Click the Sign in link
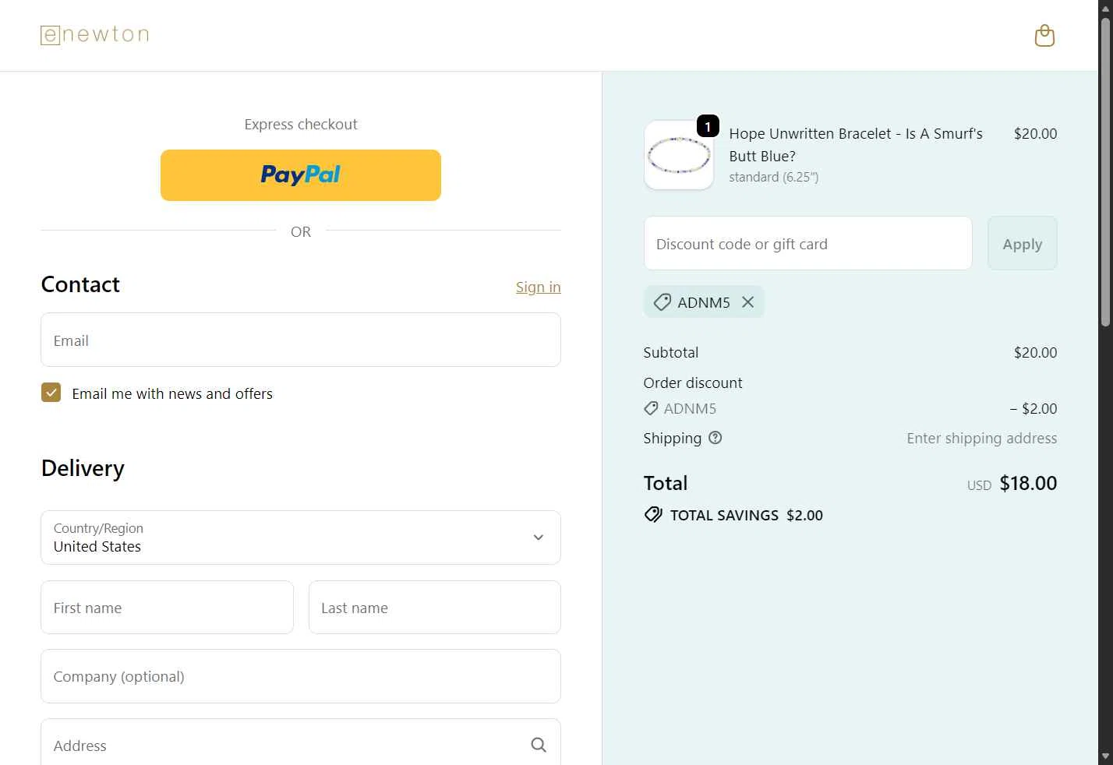The width and height of the screenshot is (1113, 765). 538,287
